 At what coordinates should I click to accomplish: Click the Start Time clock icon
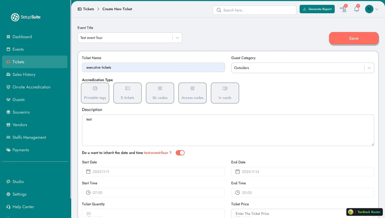[88, 193]
